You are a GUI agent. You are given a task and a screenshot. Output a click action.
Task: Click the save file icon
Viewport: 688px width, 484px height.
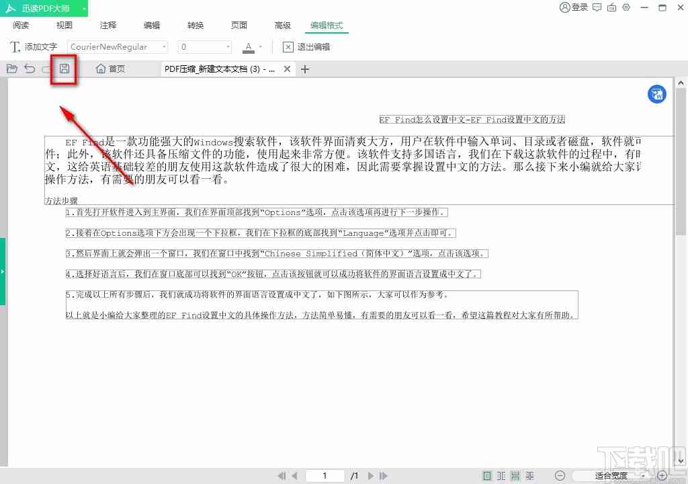[x=64, y=69]
